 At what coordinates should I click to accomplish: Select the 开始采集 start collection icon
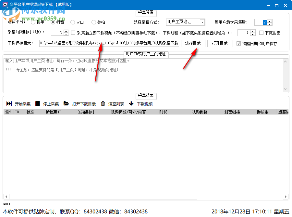point(9,104)
